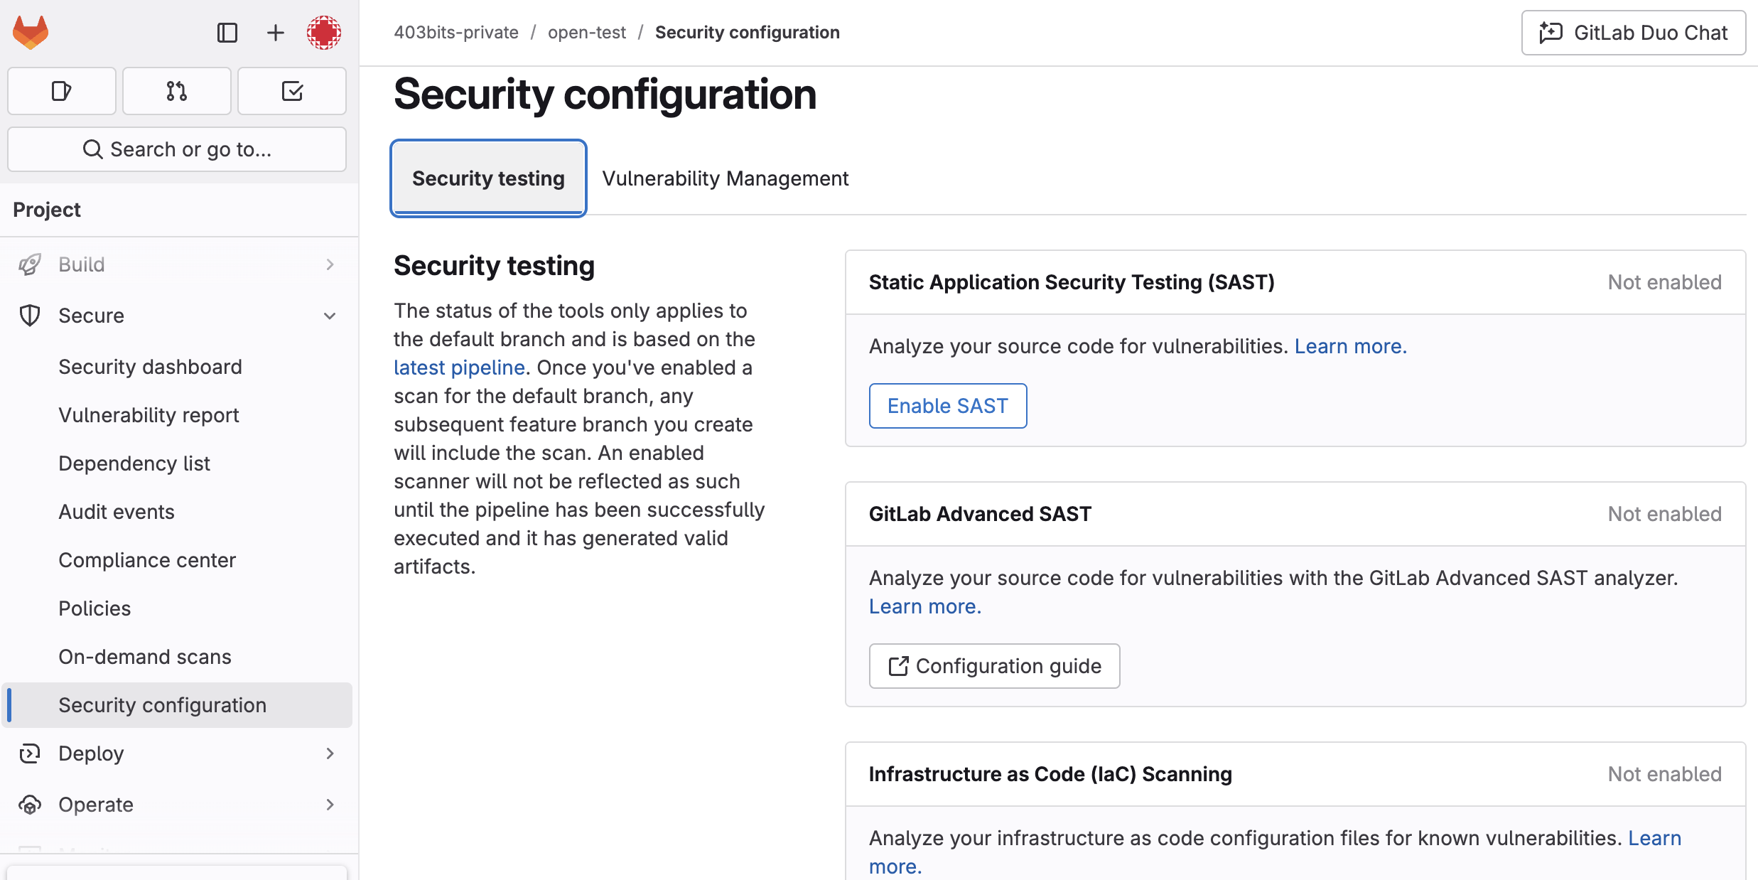Select Security configuration in sidebar
The width and height of the screenshot is (1758, 880).
tap(178, 705)
